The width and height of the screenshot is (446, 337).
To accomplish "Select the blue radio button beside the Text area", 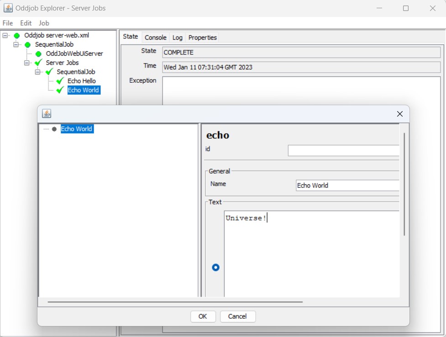I will coord(215,267).
